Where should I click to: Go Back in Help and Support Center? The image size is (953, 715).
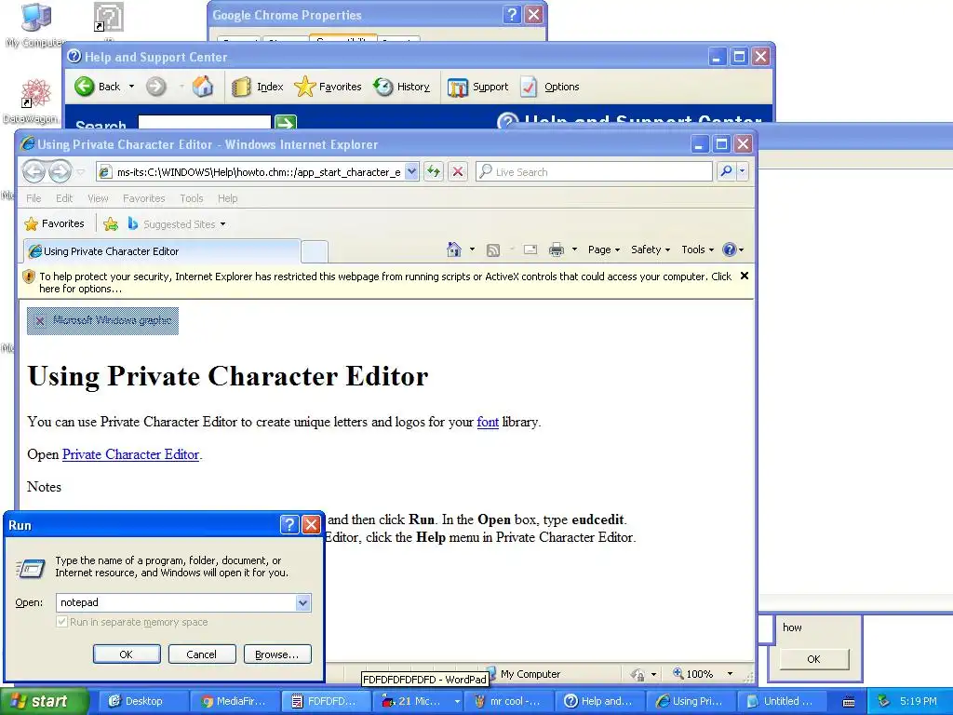coord(97,87)
